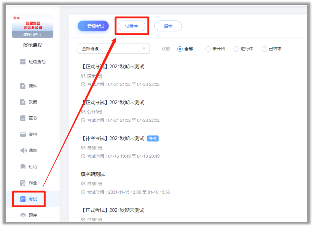This screenshot has height=227, width=313.
Task: Click the clock icon of 填空题测试
Action: 83,192
